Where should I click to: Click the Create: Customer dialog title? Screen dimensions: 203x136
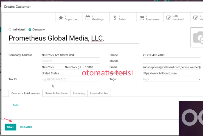17,7
